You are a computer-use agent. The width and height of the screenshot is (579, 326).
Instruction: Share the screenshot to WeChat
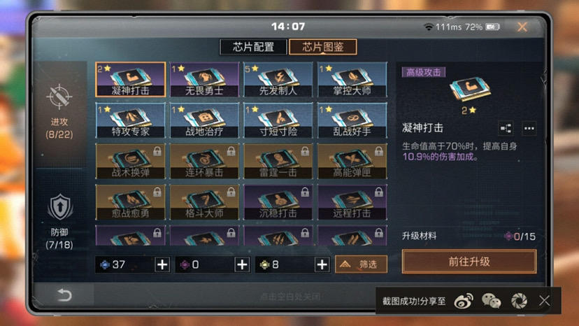[x=491, y=301]
